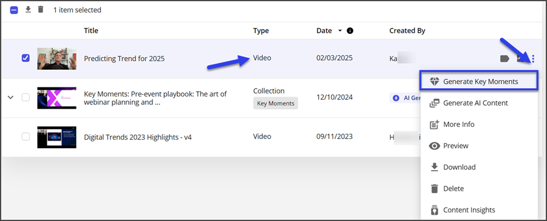Viewport: 547px width, 221px height.
Task: Click the Predicting Trend for 2025 title
Action: tap(124, 59)
